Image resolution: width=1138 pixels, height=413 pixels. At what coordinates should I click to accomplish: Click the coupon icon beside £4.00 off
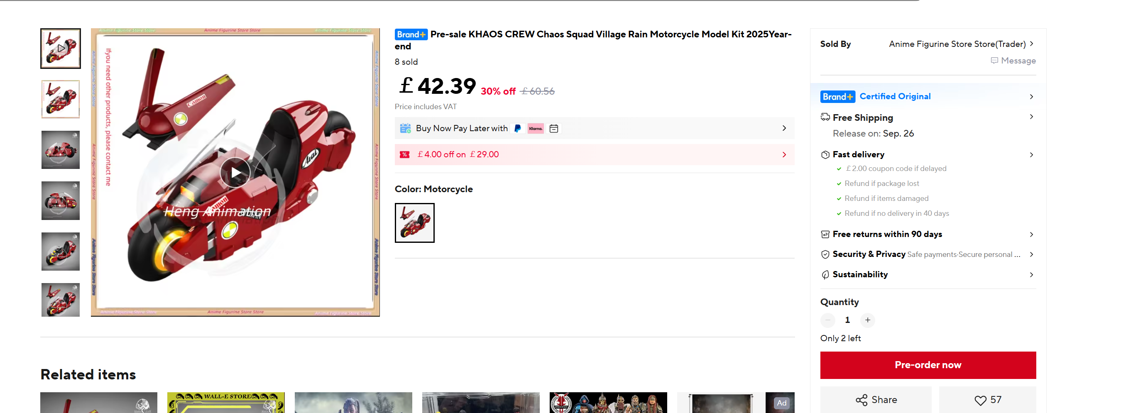click(405, 154)
